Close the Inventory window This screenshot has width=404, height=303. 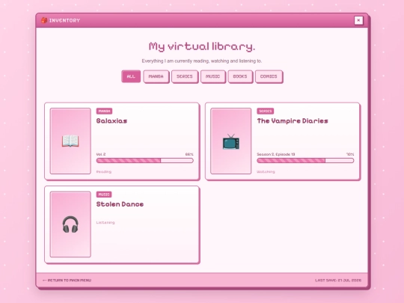[x=358, y=20]
